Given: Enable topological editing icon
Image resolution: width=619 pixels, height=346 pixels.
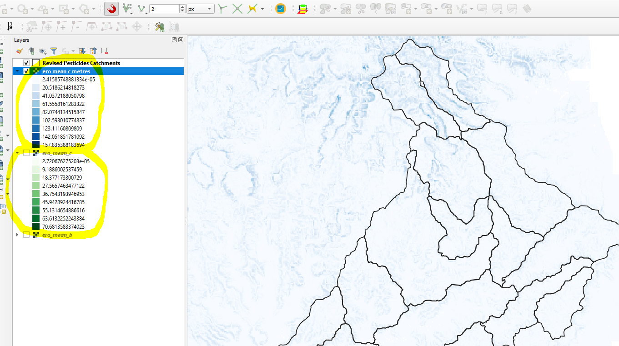Looking at the screenshot, I should (222, 9).
